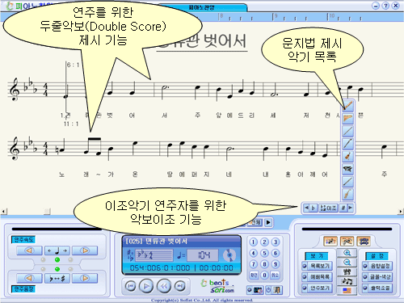This screenshot has height=303, width=404.
Task: Toggle the 음향설정 sound setting option
Action: (377, 266)
